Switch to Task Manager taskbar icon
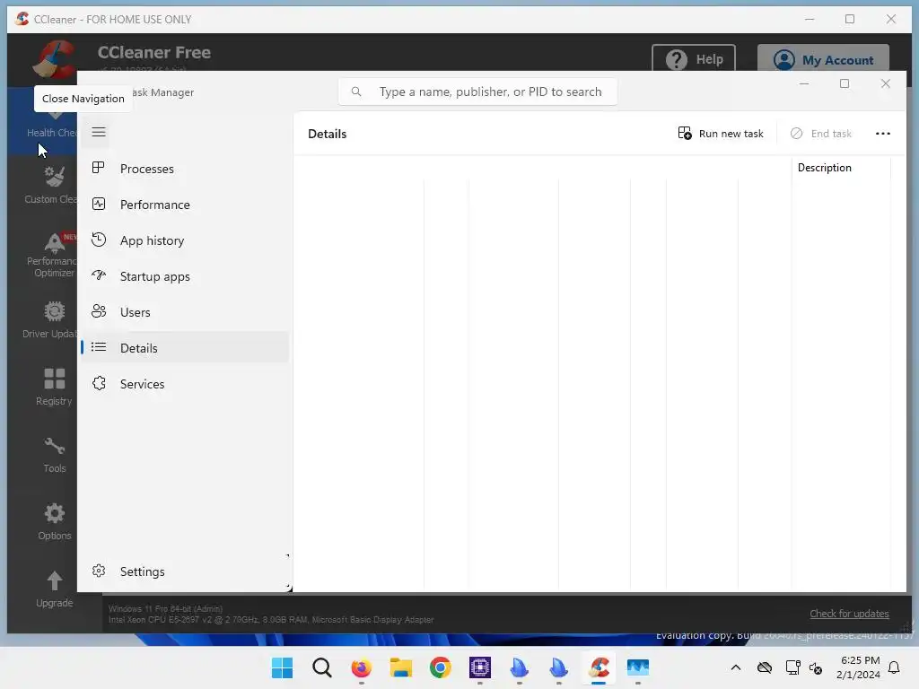Screen dimensions: 919x689 (x=638, y=667)
